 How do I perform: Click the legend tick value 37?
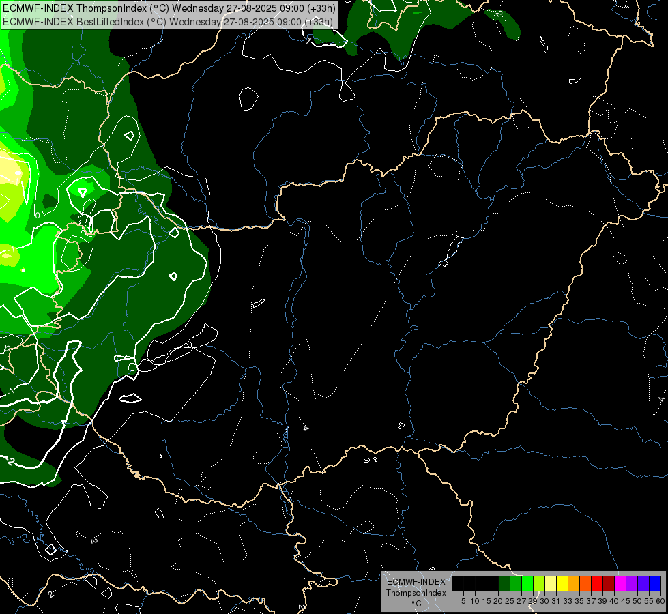(x=591, y=601)
